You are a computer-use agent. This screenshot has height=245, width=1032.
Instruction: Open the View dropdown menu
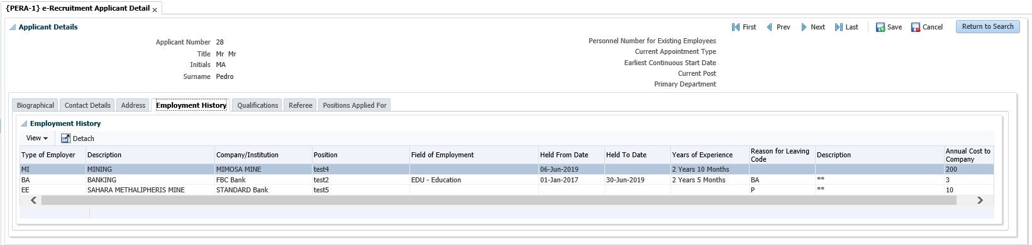[37, 138]
